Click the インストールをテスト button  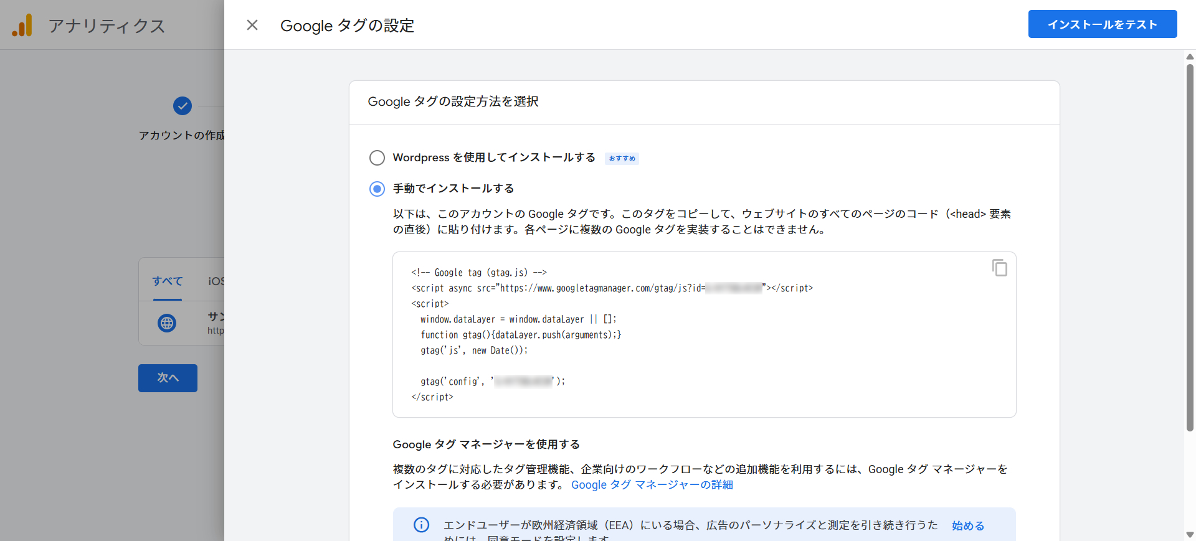(1102, 24)
